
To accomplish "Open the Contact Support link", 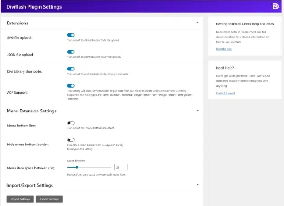I will coord(225,93).
